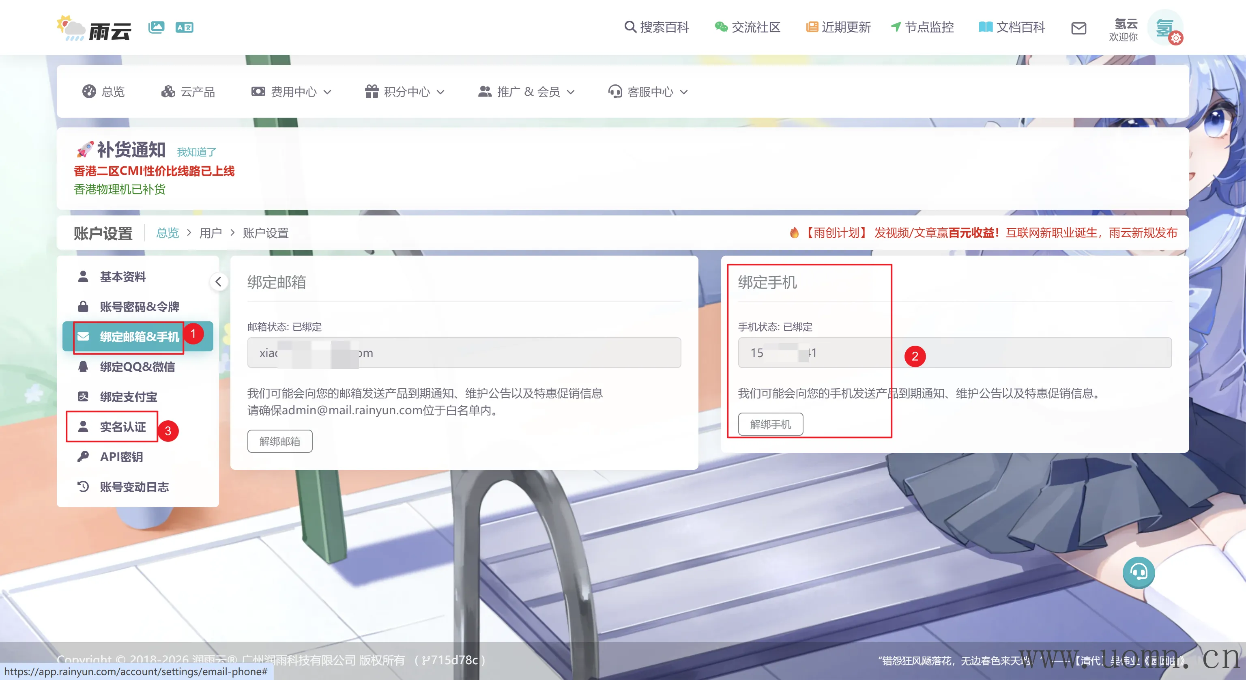Select 账号密码&令牌 in the sidebar
This screenshot has width=1246, height=680.
pos(139,307)
